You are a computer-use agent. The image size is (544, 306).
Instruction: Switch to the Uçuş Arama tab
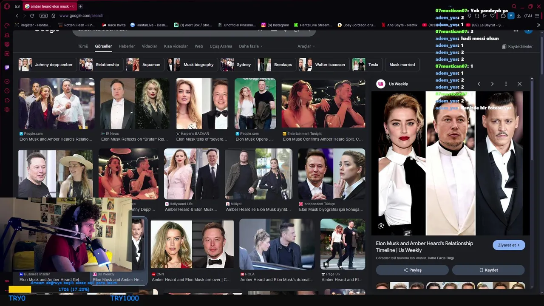click(221, 46)
